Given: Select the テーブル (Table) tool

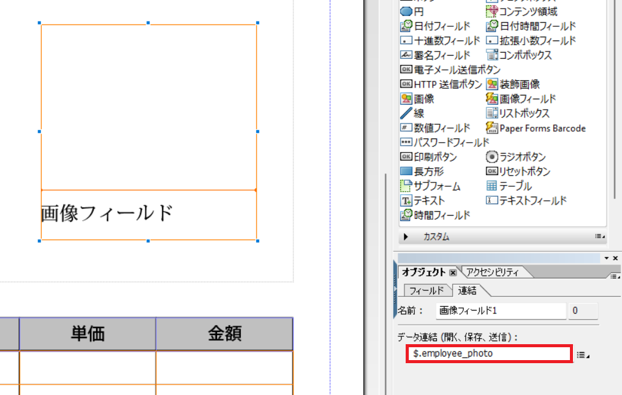Looking at the screenshot, I should [x=515, y=186].
